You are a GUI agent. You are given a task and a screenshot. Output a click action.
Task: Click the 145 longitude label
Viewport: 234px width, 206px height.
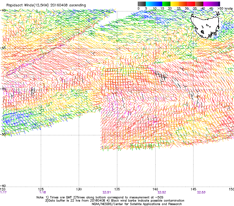pos(193,189)
